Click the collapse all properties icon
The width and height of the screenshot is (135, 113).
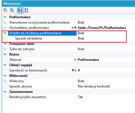pyautogui.click(x=5, y=10)
